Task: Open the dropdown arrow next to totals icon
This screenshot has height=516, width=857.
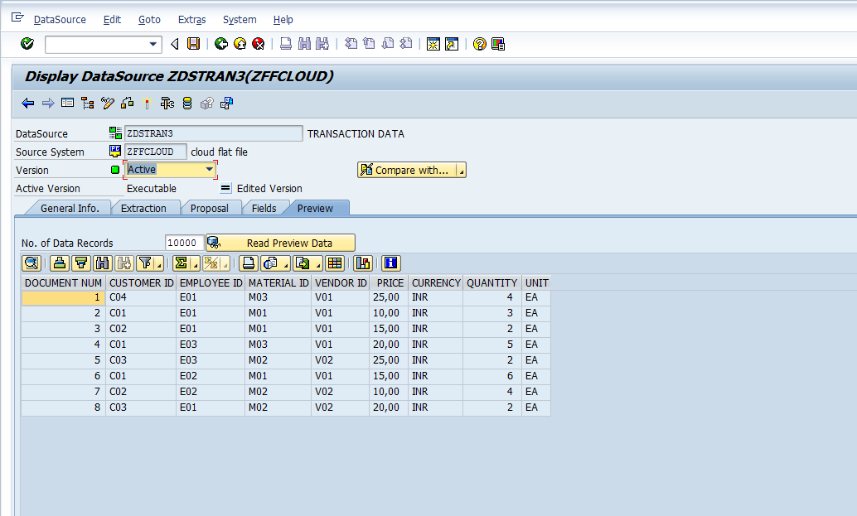Action: point(194,263)
